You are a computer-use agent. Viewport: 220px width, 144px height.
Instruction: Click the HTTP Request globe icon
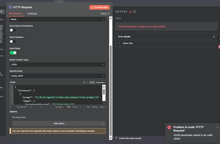click(11, 7)
